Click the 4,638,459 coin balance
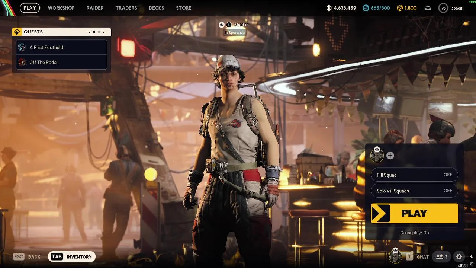The image size is (476, 268). tap(345, 8)
